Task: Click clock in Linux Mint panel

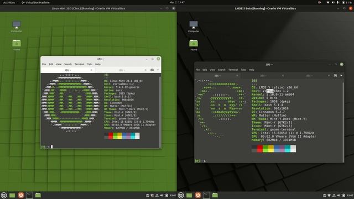Action: tap(173, 195)
